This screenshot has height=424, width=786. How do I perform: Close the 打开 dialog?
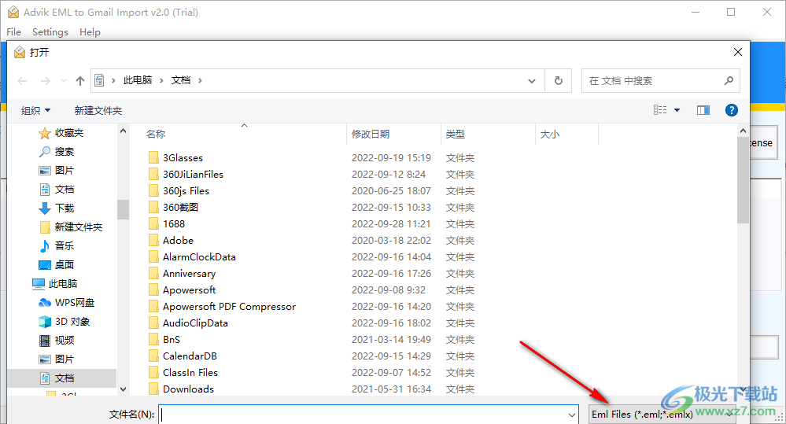pyautogui.click(x=737, y=52)
